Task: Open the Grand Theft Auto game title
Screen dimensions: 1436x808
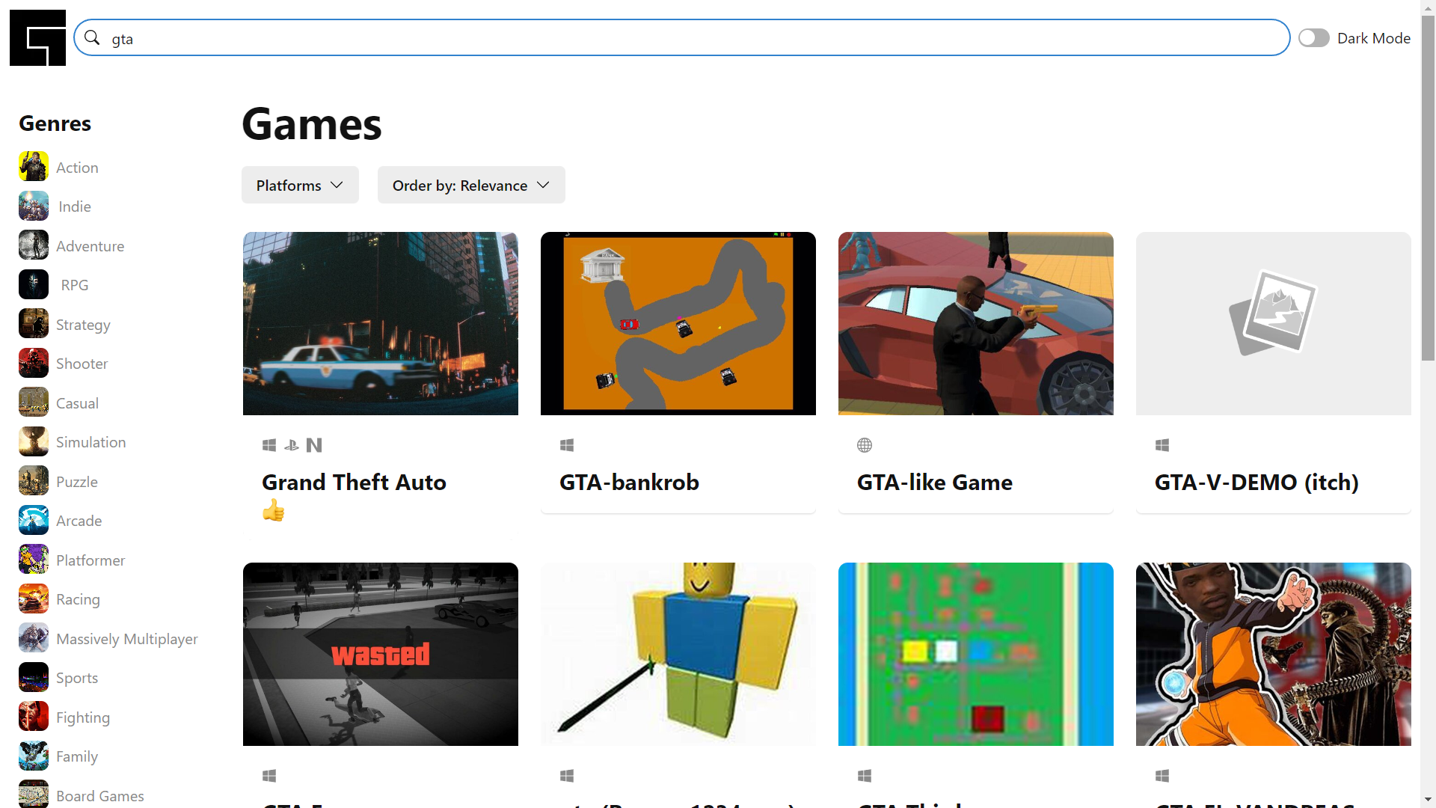Action: click(x=354, y=483)
